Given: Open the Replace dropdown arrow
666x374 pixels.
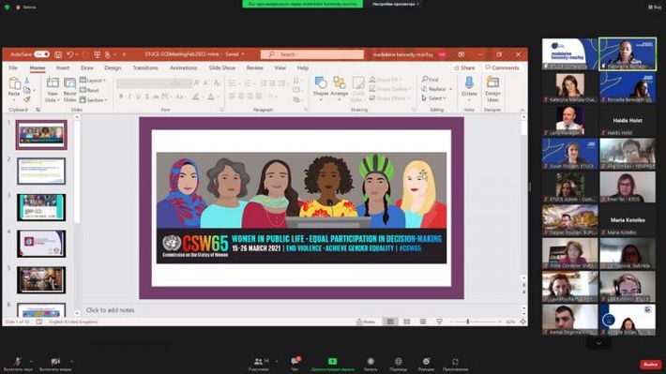Looking at the screenshot, I should [450, 89].
